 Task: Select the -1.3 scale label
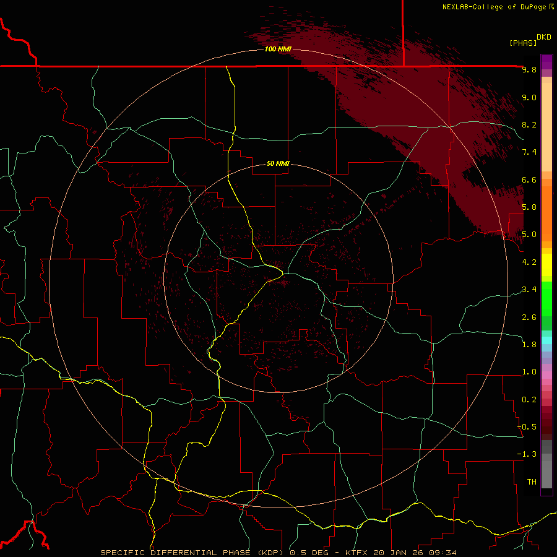(x=527, y=454)
